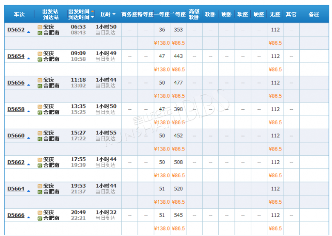Click the green terminal icon for train D5658
This screenshot has width=332, height=236.
click(x=40, y=112)
